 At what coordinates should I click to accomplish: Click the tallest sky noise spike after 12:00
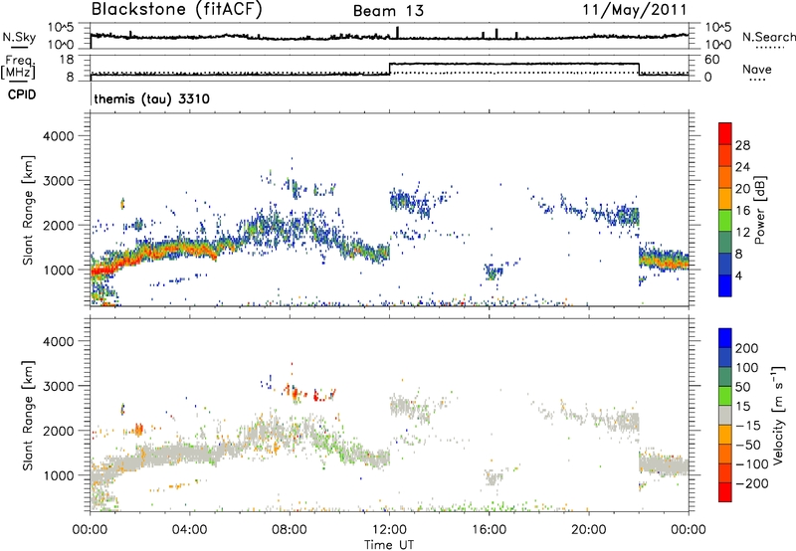coord(397,32)
